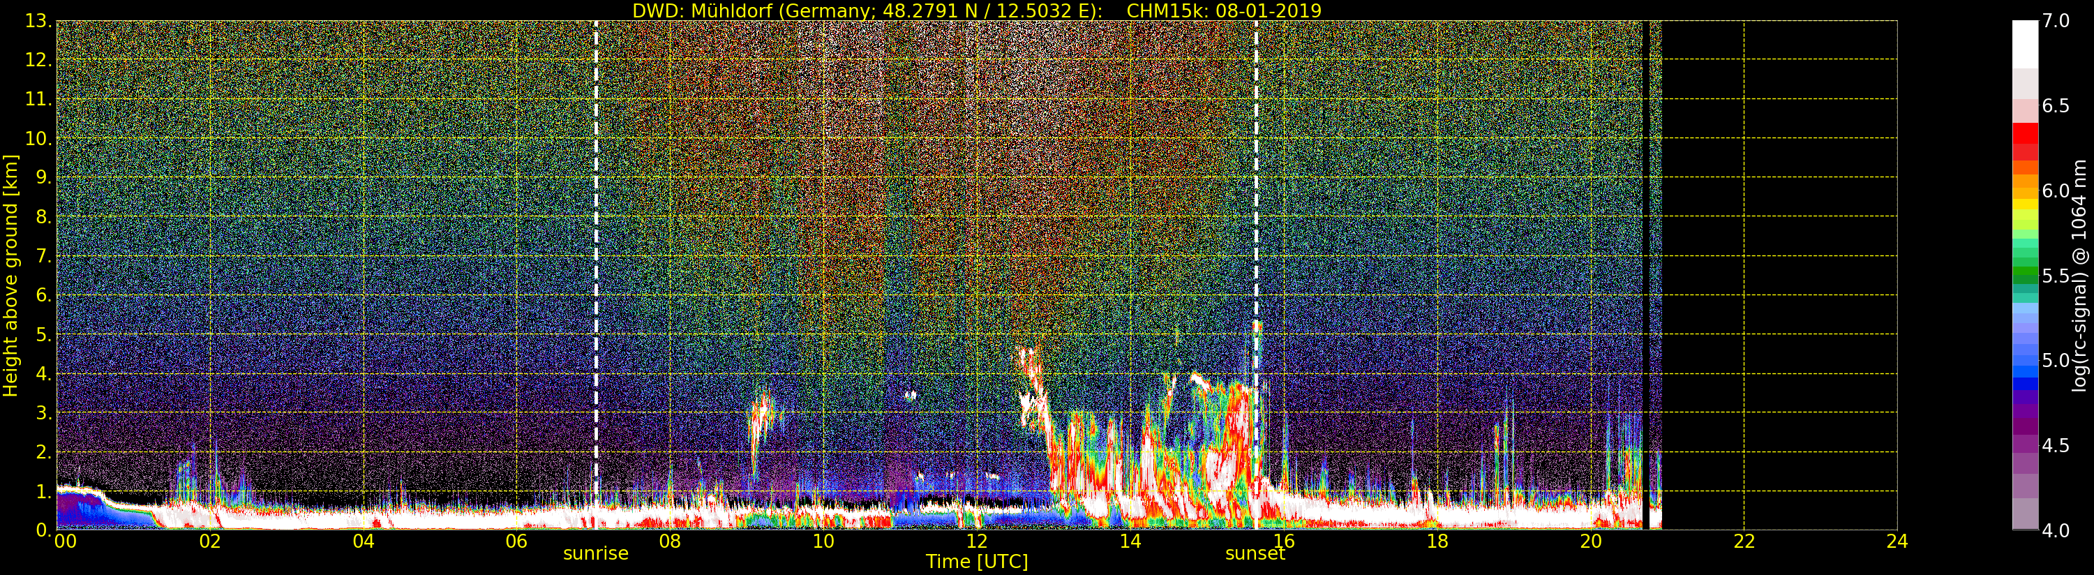Click the colorbar tick value 6.0

click(x=2056, y=191)
